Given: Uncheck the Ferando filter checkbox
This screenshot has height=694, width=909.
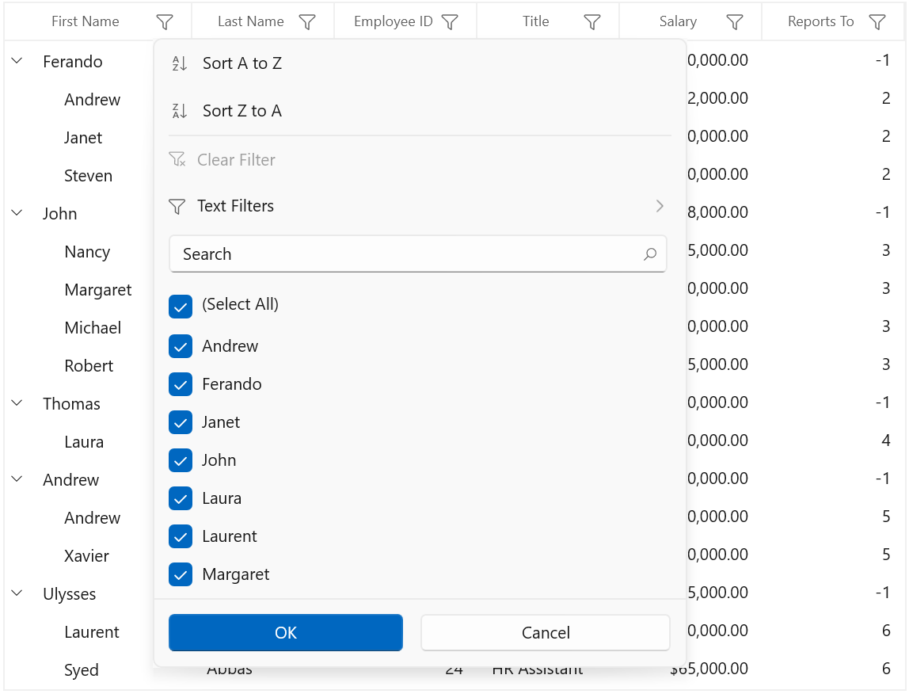Looking at the screenshot, I should pyautogui.click(x=181, y=384).
